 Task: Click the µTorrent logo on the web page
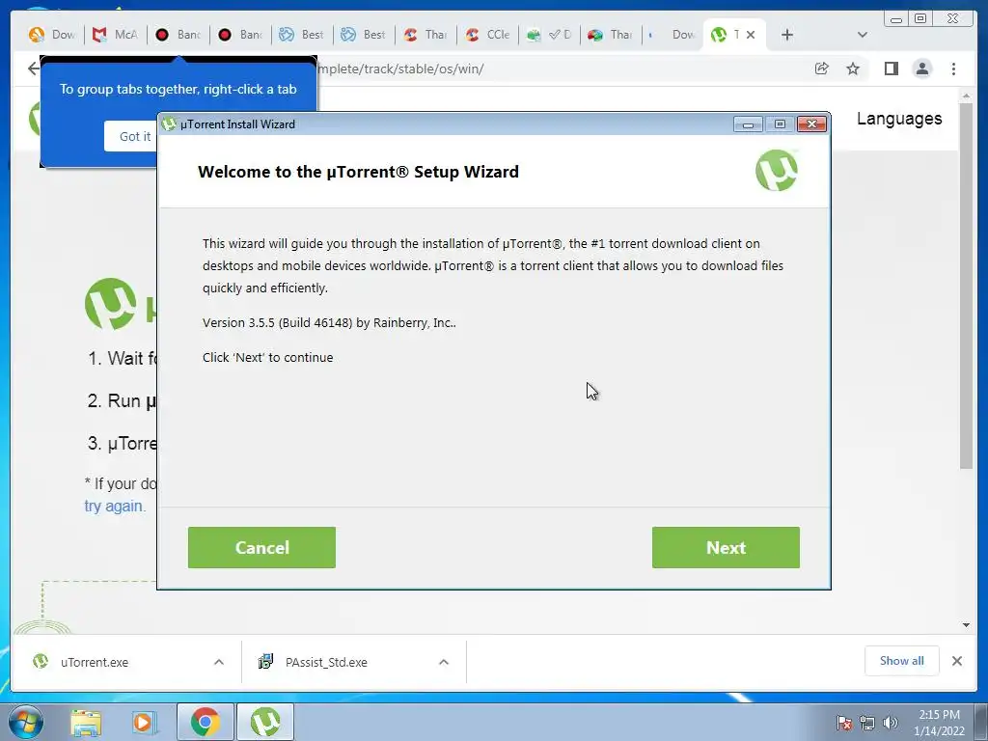[x=111, y=304]
